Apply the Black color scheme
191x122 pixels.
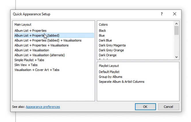(x=103, y=31)
